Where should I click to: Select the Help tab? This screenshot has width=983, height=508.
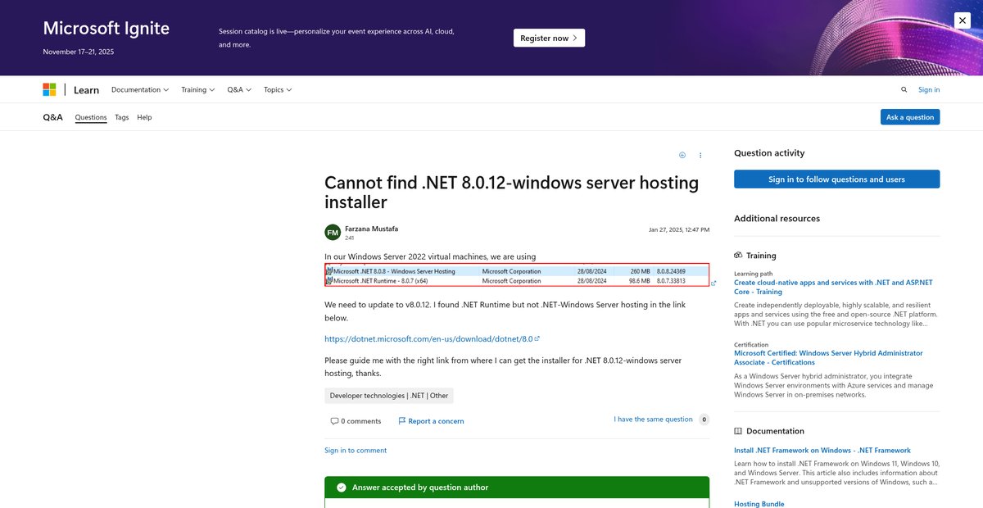[x=144, y=117]
